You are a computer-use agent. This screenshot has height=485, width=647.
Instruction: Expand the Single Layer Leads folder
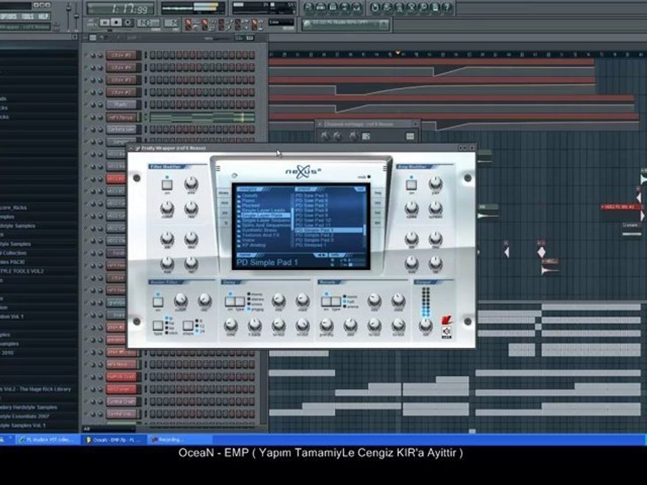coord(261,210)
